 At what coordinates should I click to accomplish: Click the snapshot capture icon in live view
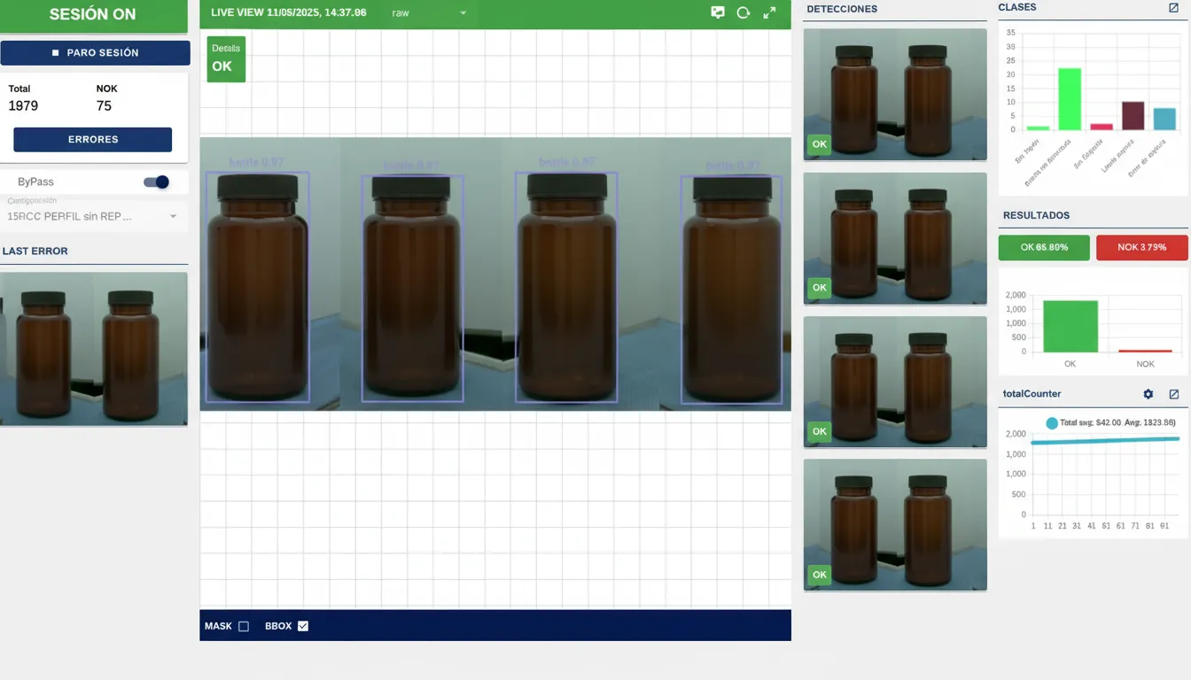(718, 13)
